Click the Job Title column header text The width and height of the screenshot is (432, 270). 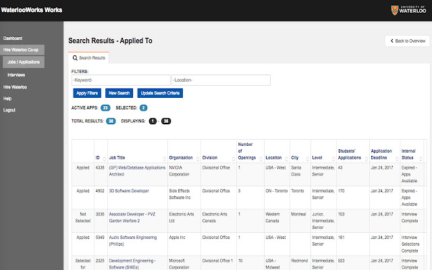pos(117,157)
